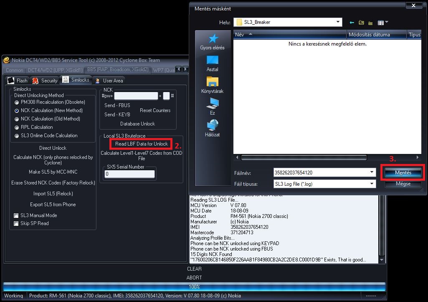Open the Flash sub-tab

18,80
